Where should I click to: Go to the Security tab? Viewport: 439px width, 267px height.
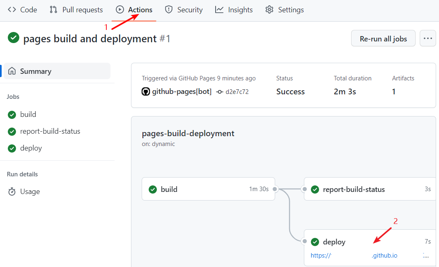[184, 10]
